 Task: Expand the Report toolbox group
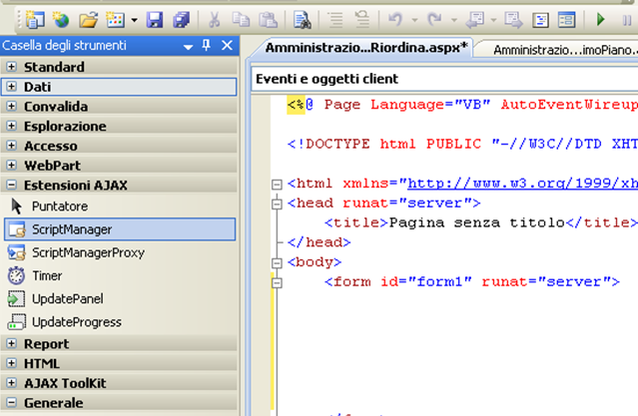[x=11, y=343]
